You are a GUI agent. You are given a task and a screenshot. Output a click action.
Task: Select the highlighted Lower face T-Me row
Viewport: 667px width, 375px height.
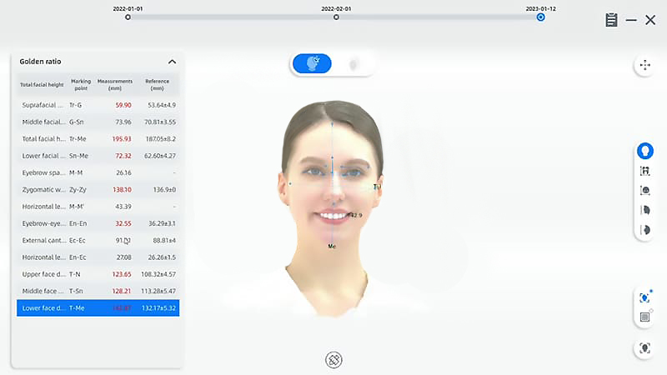tap(98, 307)
